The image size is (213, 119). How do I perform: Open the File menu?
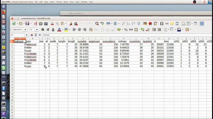point(36,2)
